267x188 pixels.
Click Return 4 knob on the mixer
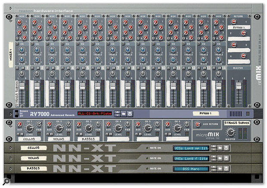pos(243,55)
